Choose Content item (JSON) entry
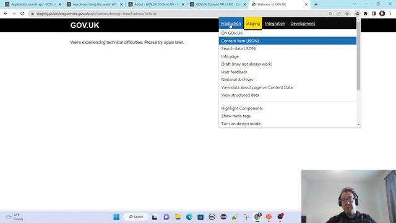Viewport: 396px width, 223px height. pos(287,41)
